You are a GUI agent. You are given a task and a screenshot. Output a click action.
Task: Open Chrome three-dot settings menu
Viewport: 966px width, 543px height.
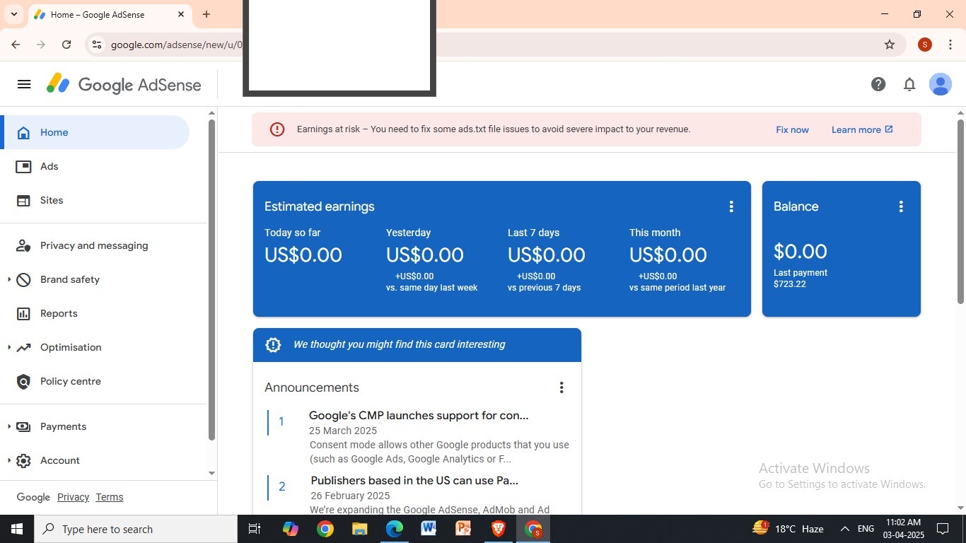coord(950,45)
